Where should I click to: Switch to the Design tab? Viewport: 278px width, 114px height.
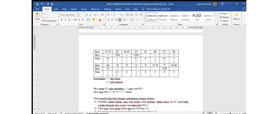click(74, 9)
